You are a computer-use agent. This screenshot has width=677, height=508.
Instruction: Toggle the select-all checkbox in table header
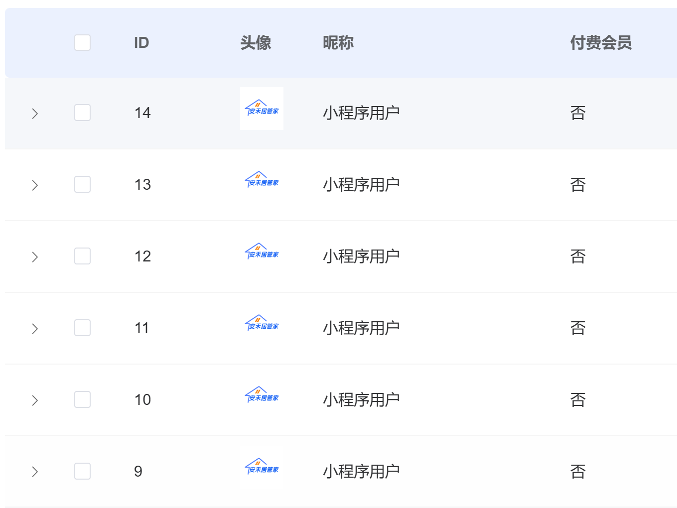(82, 42)
